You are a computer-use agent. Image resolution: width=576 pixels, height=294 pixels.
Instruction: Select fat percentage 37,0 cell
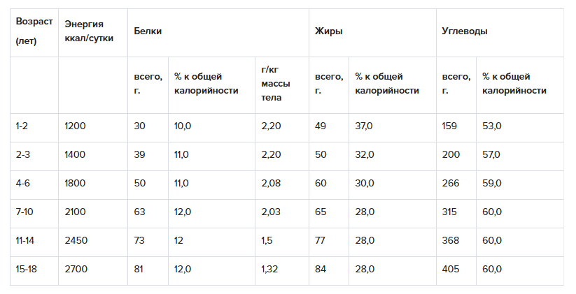click(365, 126)
